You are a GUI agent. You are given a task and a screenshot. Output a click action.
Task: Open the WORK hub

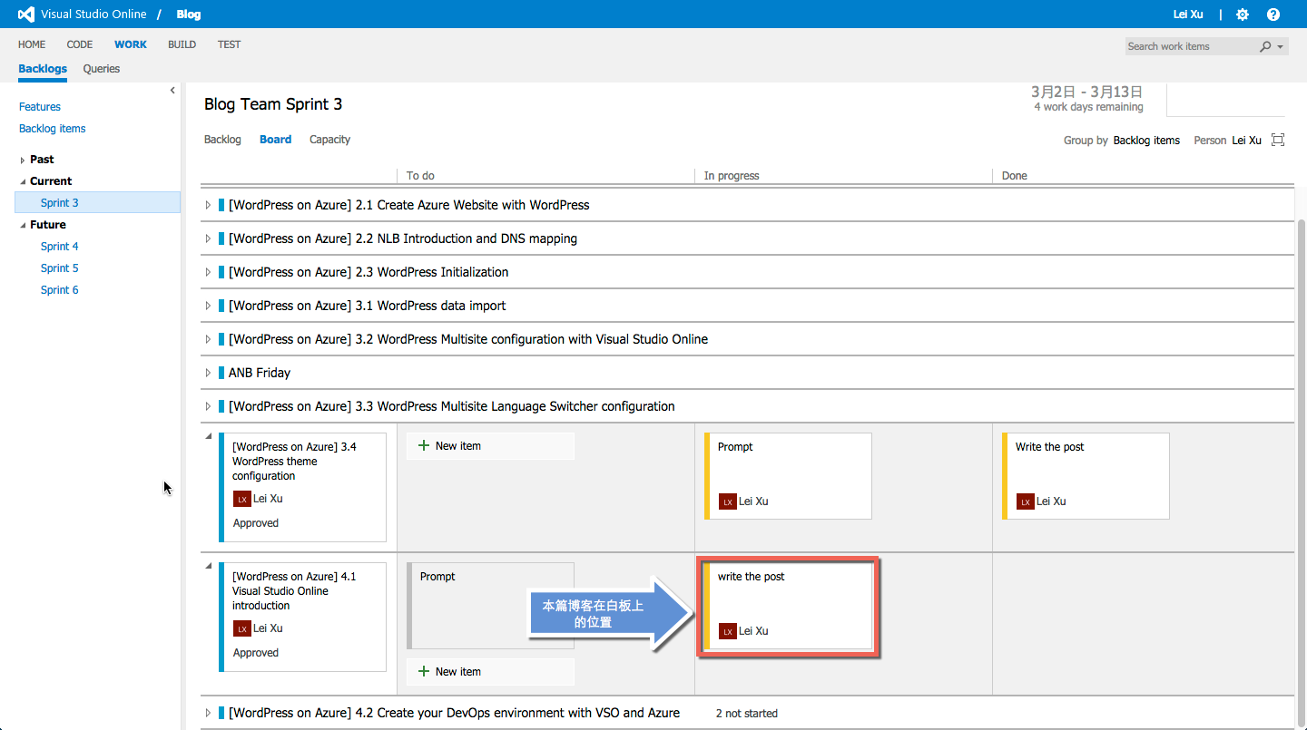tap(131, 44)
